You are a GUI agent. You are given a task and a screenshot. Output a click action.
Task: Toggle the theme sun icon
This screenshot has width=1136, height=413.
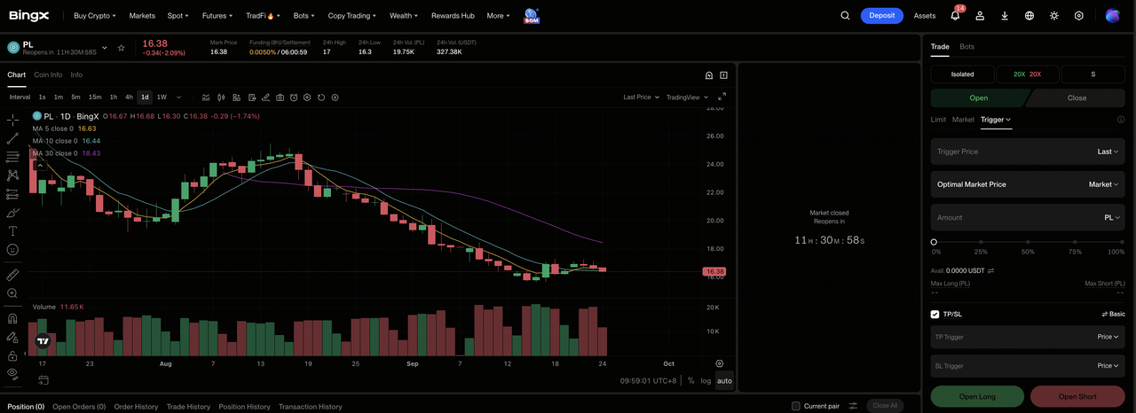[x=1054, y=15]
